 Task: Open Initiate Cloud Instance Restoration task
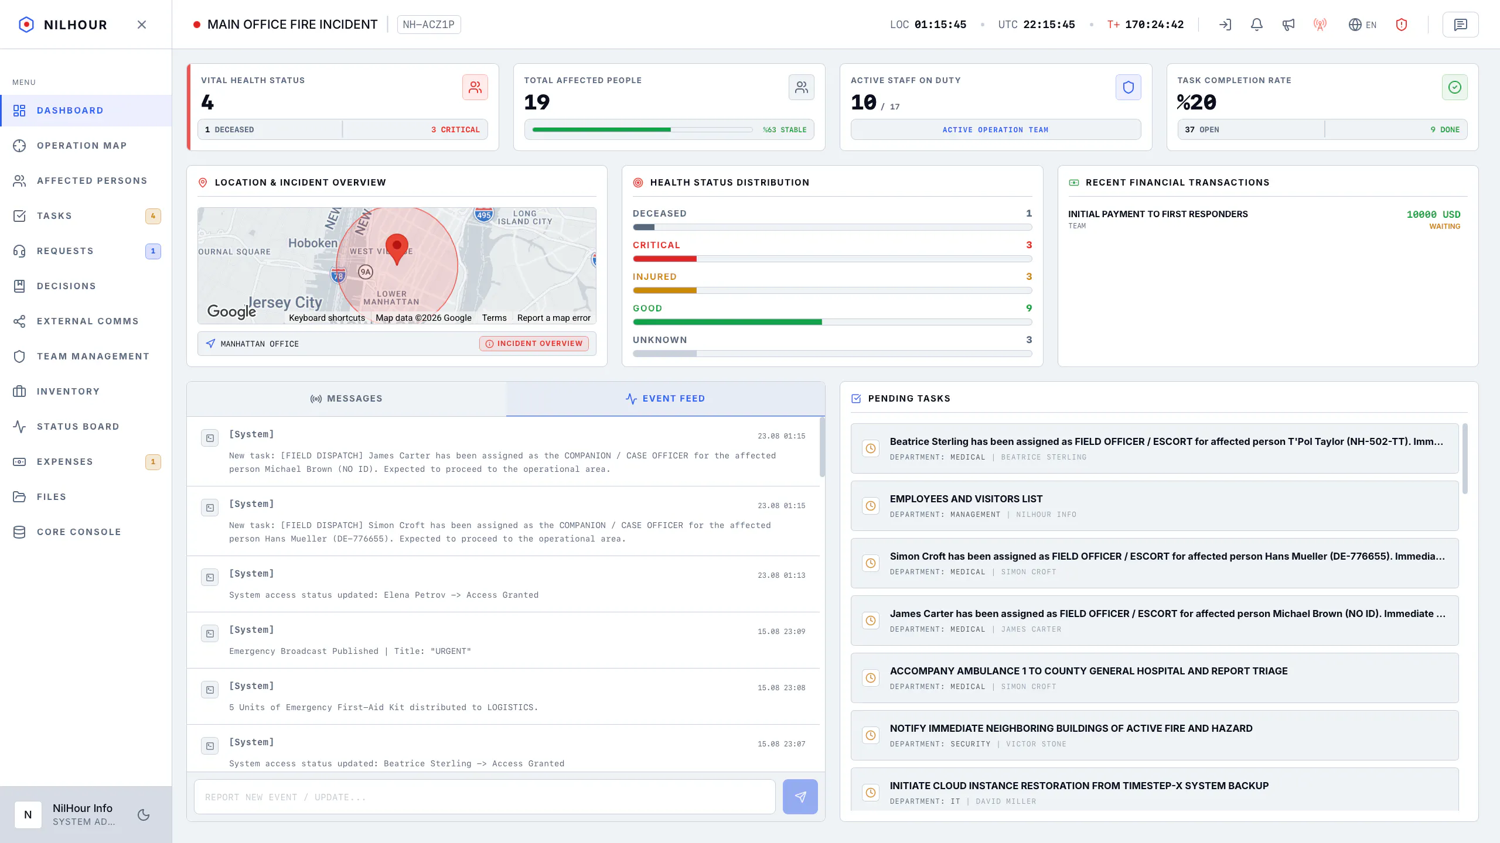[x=1154, y=790]
